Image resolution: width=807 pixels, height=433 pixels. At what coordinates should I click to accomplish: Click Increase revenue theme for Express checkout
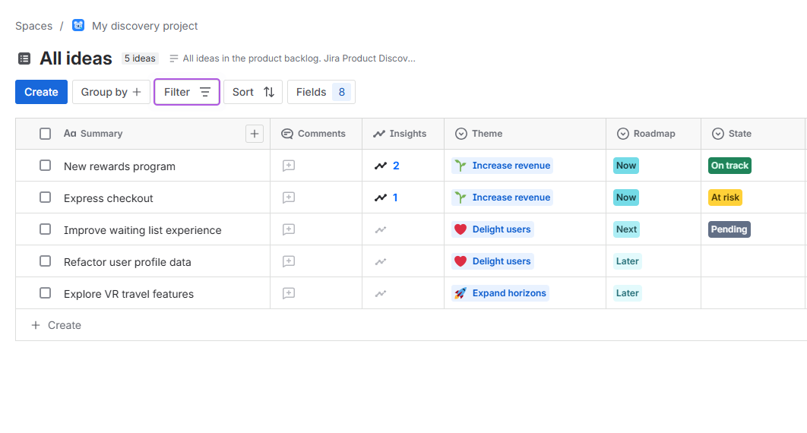tap(502, 198)
